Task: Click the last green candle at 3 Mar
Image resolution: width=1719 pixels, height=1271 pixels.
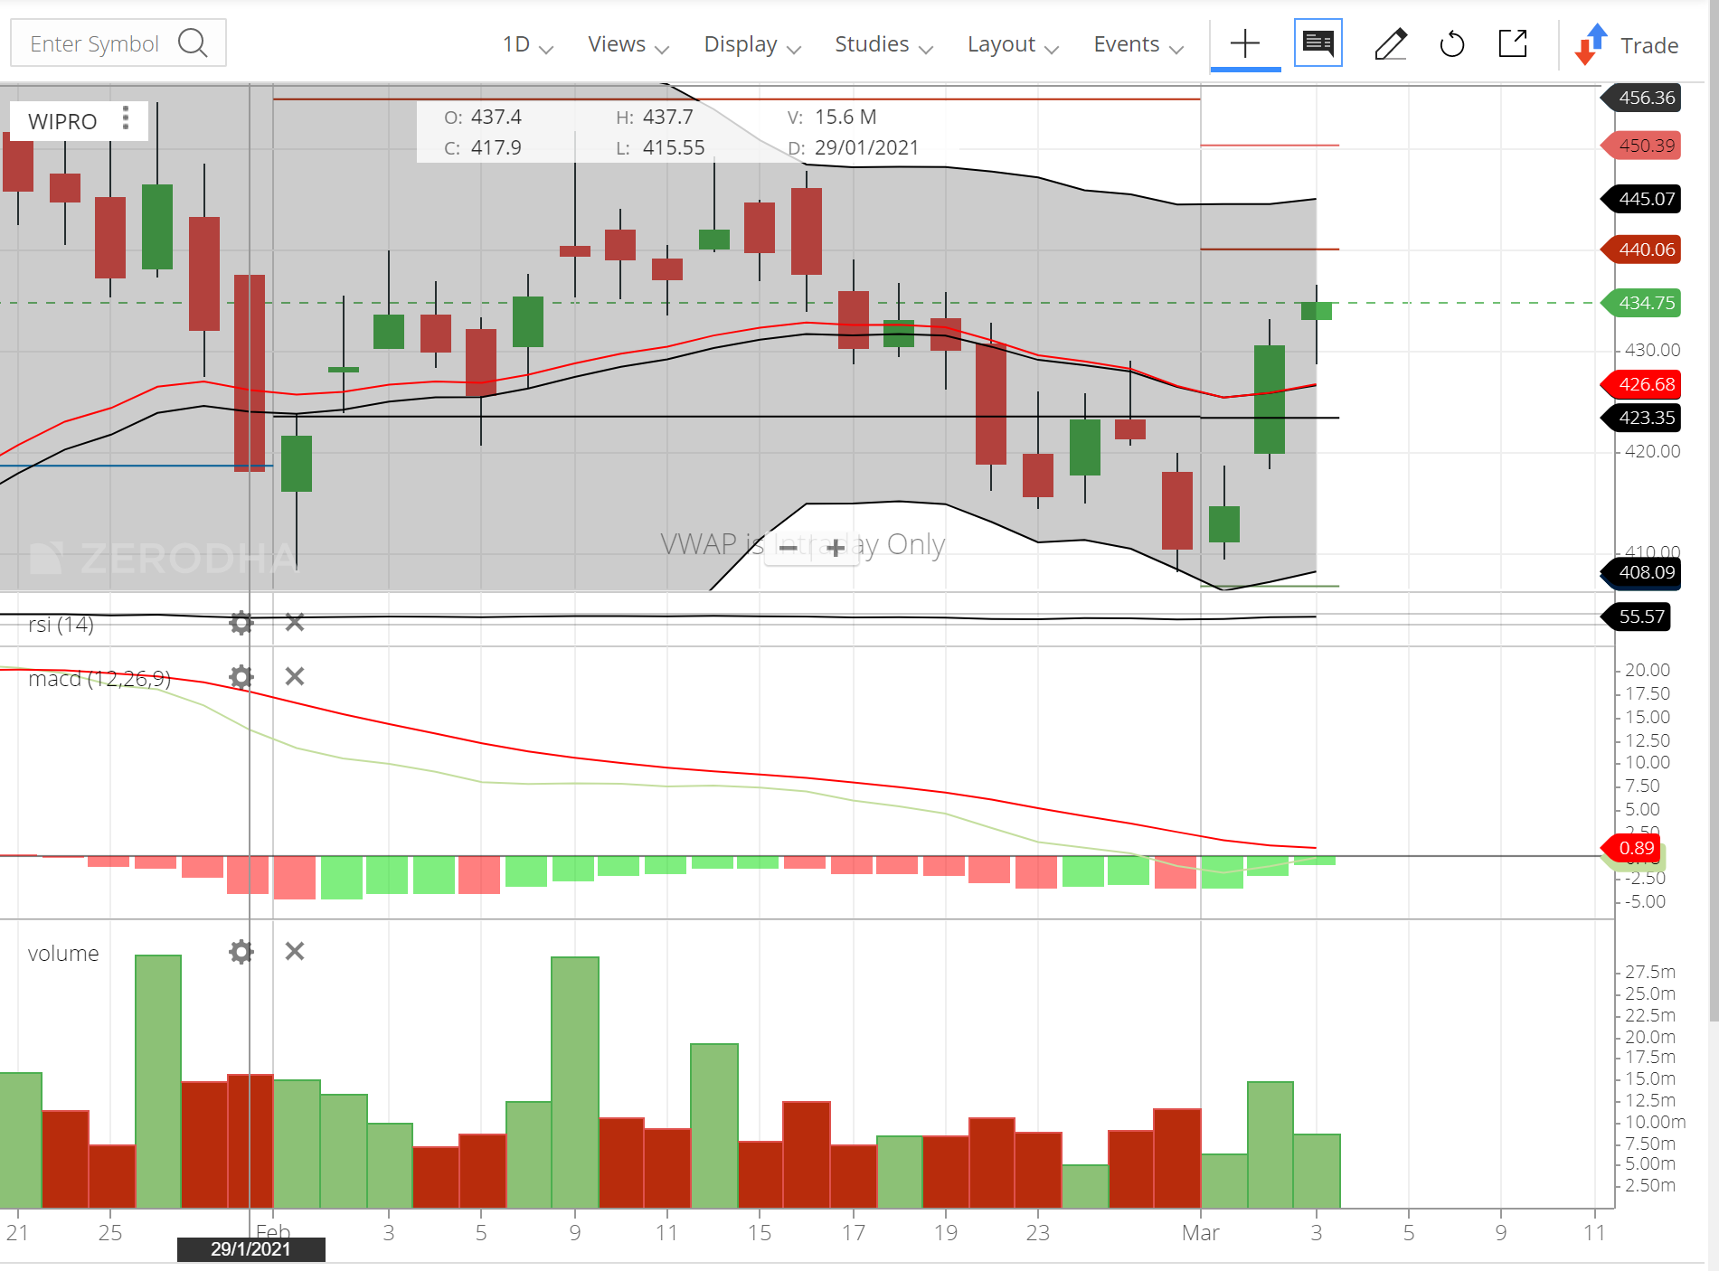Action: coord(1316,311)
